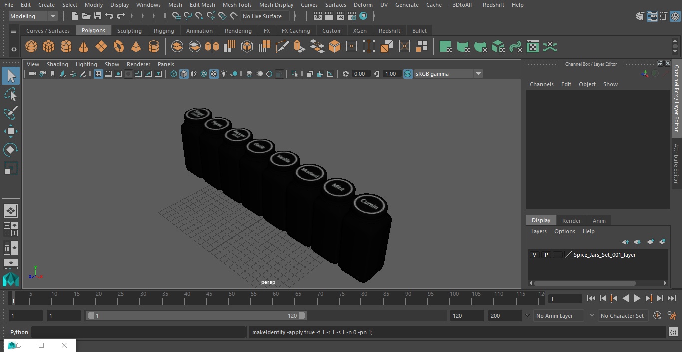This screenshot has width=682, height=352.
Task: Select the single-pane layout icon
Action: [11, 211]
